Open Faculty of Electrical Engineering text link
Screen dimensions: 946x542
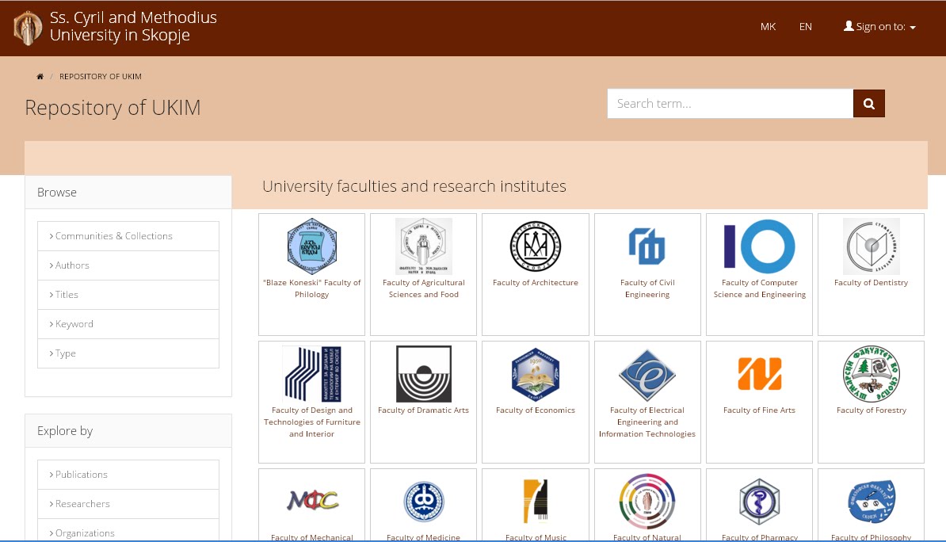647,422
